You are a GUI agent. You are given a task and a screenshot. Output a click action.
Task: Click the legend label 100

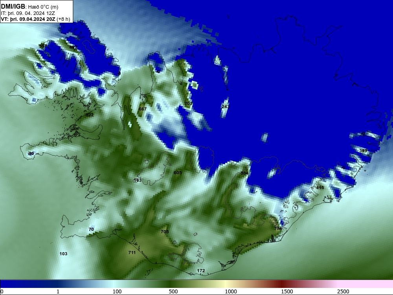[117, 291]
